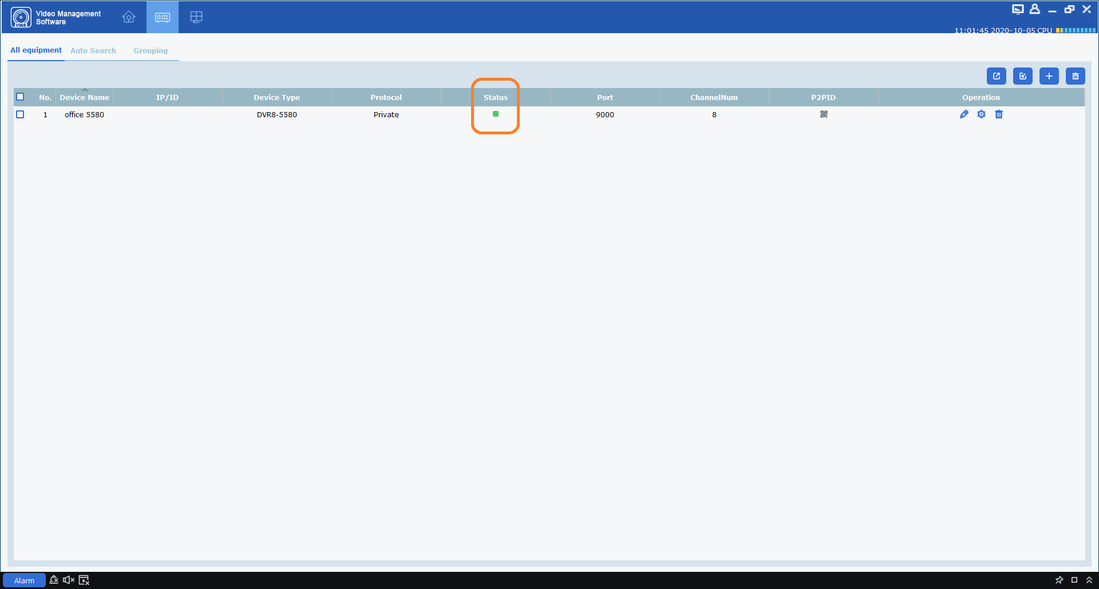Switch to the Grouping tab
Viewport: 1099px width, 589px height.
coord(151,50)
